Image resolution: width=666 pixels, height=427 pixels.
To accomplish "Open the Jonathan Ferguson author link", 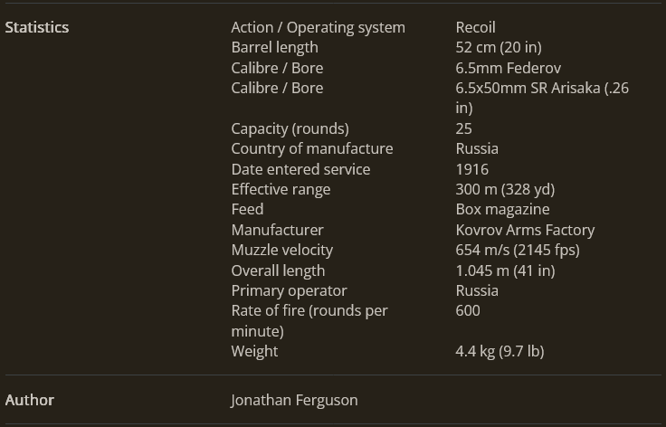I will (x=294, y=400).
